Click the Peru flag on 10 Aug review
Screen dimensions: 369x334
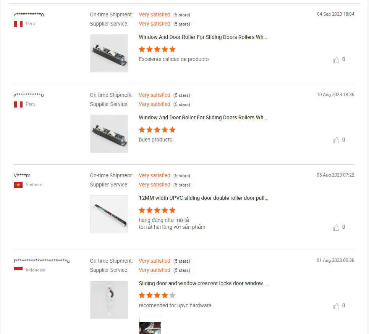18,104
